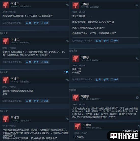Click Steam icon on the 7.0-hour review
The height and width of the screenshot is (141, 140).
[x=137, y=98]
